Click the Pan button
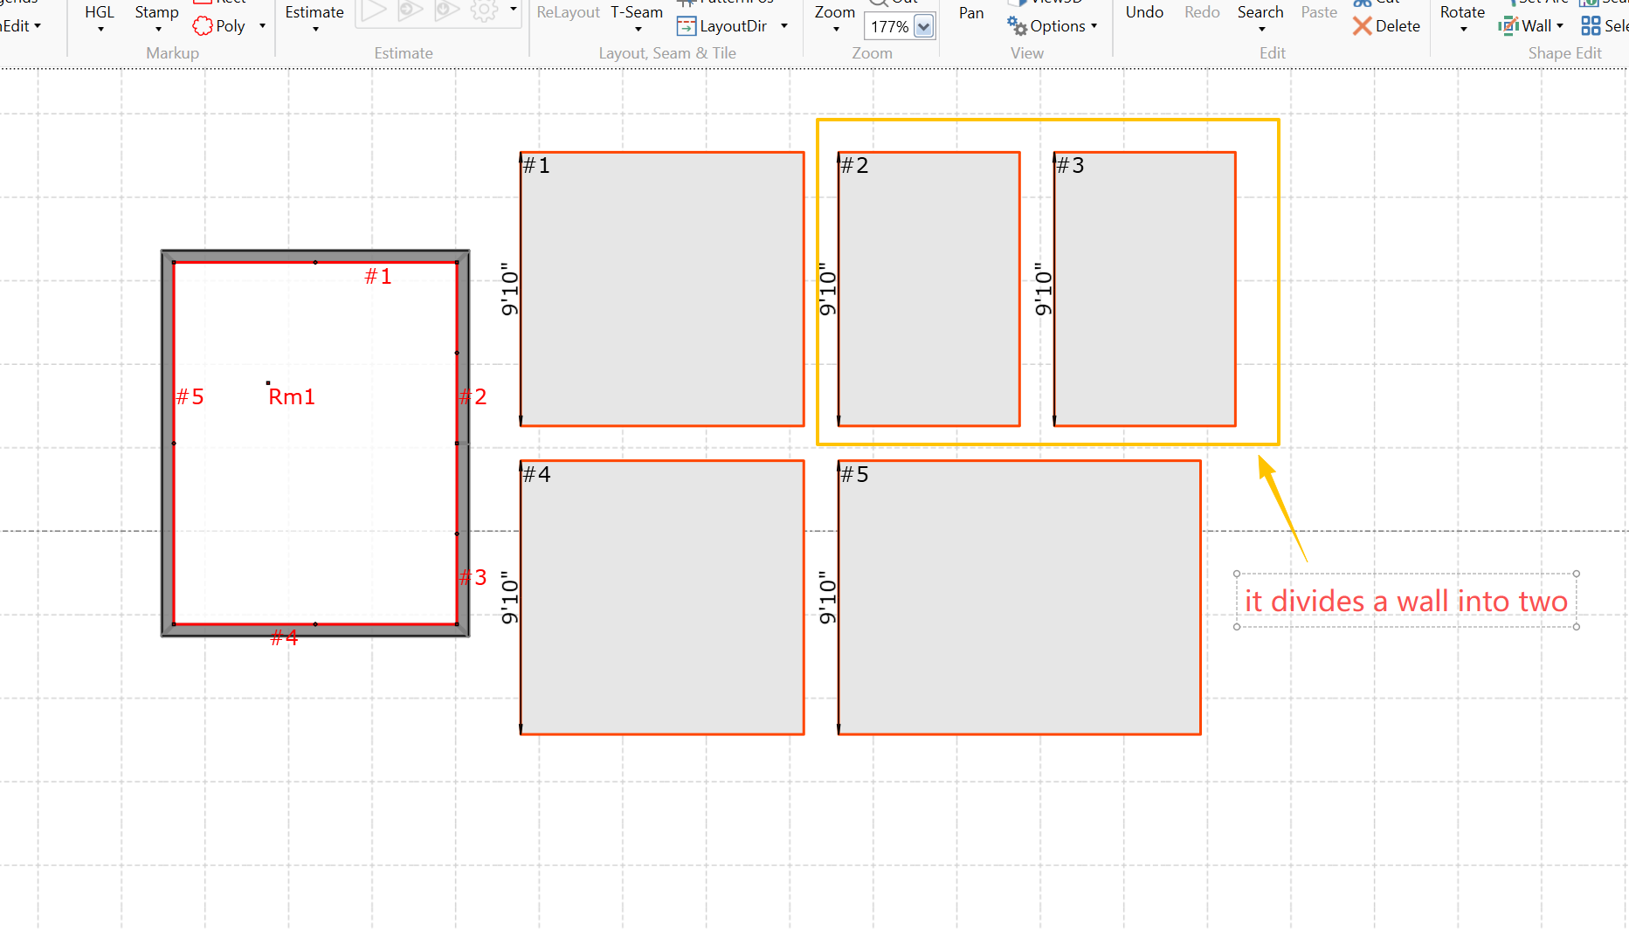 point(971,13)
